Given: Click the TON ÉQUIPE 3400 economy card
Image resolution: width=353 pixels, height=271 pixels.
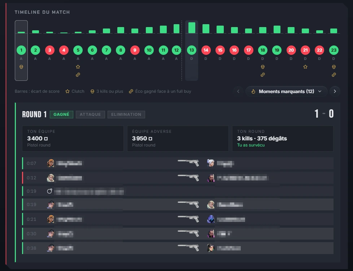Looking at the screenshot, I should [73, 139].
